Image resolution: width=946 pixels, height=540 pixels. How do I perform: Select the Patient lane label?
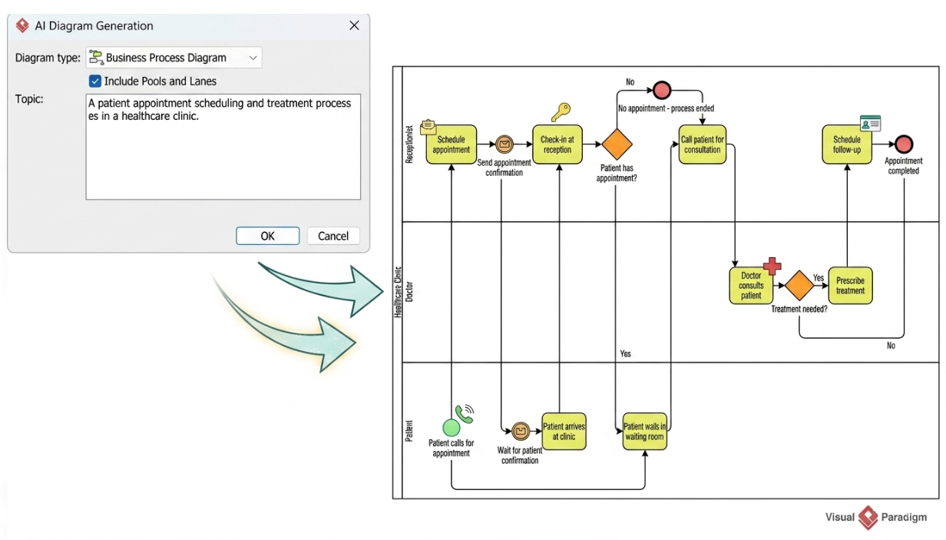click(x=409, y=431)
